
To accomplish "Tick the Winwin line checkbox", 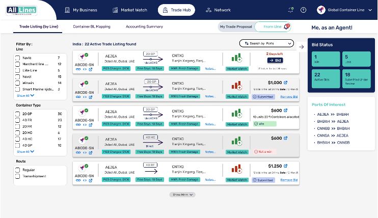I will pos(18,83).
